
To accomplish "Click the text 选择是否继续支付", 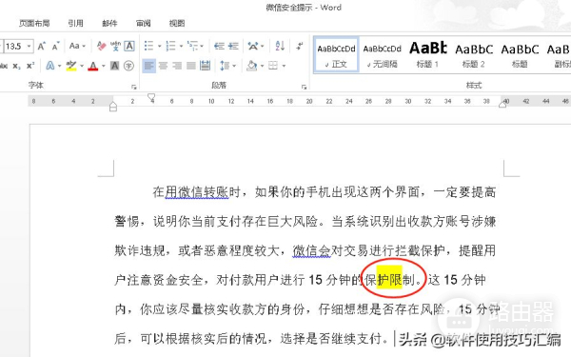I will [x=331, y=338].
